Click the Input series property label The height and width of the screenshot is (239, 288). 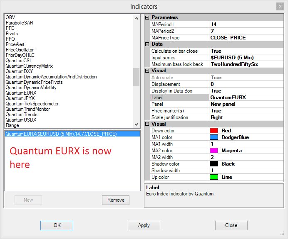coord(163,58)
